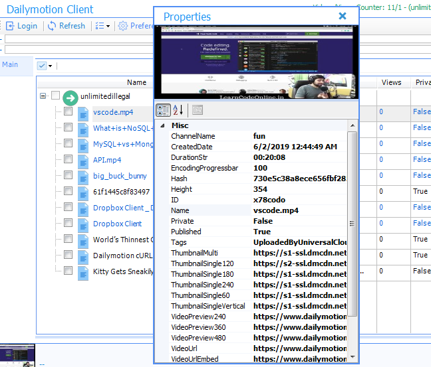431x367 pixels.
Task: Click the False privacy link for vscode.mp4
Action: [x=422, y=111]
